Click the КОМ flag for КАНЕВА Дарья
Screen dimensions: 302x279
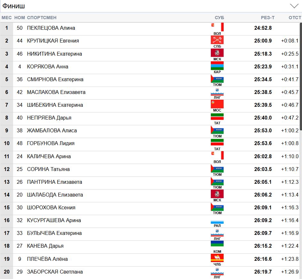coord(217,245)
